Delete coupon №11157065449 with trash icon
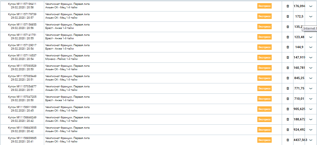 [x=288, y=78]
